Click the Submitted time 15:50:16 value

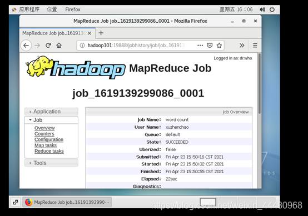(x=195, y=157)
